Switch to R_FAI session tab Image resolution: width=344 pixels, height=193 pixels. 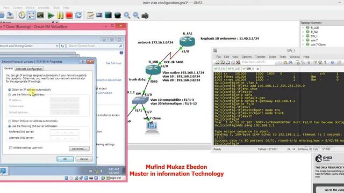[x=220, y=69]
